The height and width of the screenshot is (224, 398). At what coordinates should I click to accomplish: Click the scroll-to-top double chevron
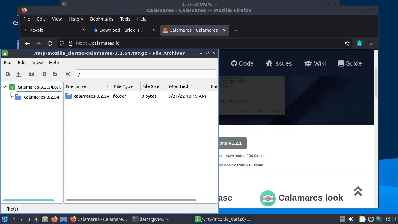pos(358,191)
